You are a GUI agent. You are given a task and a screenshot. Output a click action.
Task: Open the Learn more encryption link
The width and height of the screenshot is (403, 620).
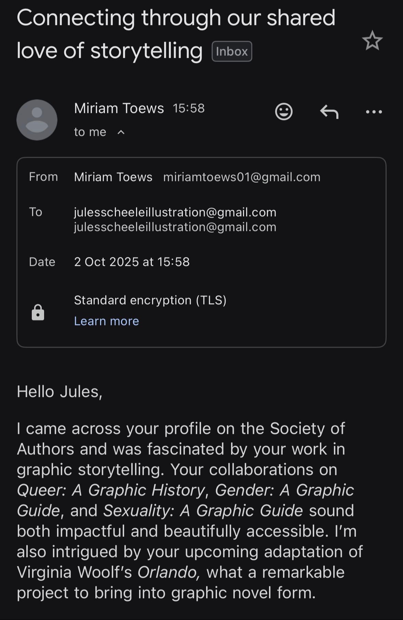tap(106, 321)
